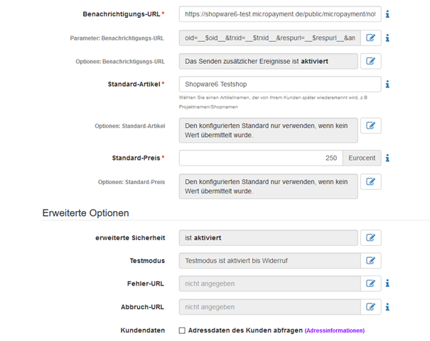Edit Optionen: Benachrichtigungs-URL setting

tap(371, 61)
